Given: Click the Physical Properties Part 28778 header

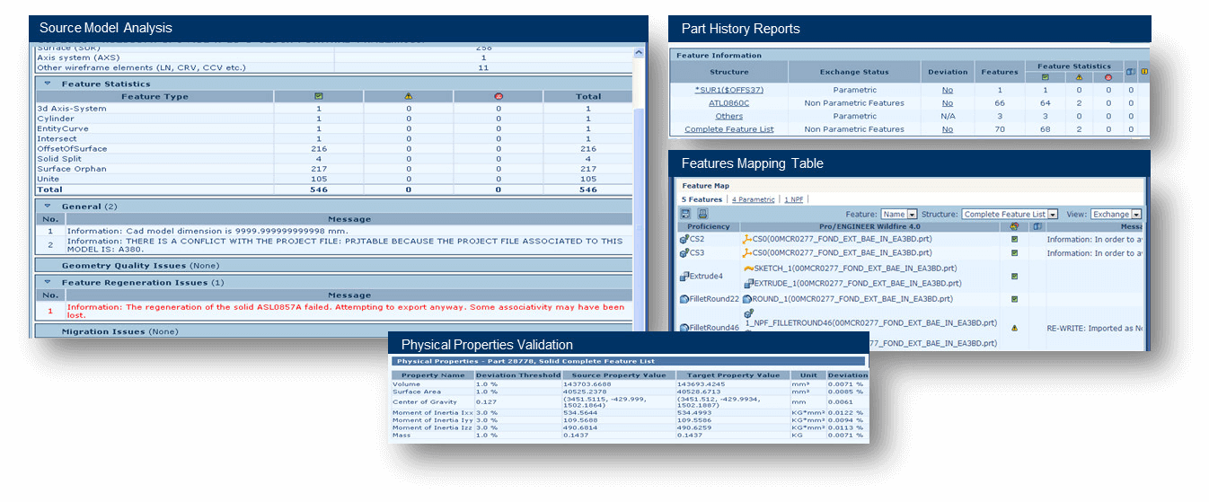Looking at the screenshot, I should [x=629, y=361].
